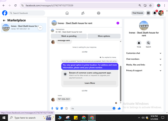The height and width of the screenshot is (121, 168).
Task: Open the profile circle icon in top navigation
Action: coord(98,13)
